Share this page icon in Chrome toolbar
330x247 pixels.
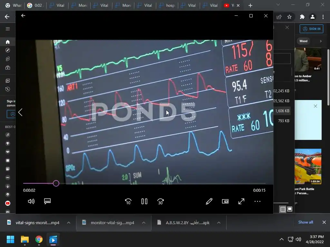click(279, 17)
